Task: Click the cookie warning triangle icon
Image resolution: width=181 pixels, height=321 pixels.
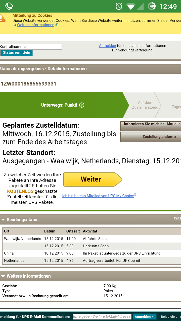Action: coord(2,18)
